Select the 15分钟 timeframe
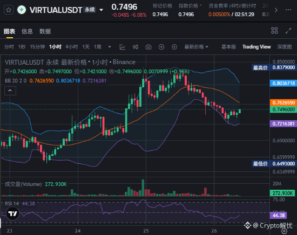The image size is (297, 235). point(37,47)
